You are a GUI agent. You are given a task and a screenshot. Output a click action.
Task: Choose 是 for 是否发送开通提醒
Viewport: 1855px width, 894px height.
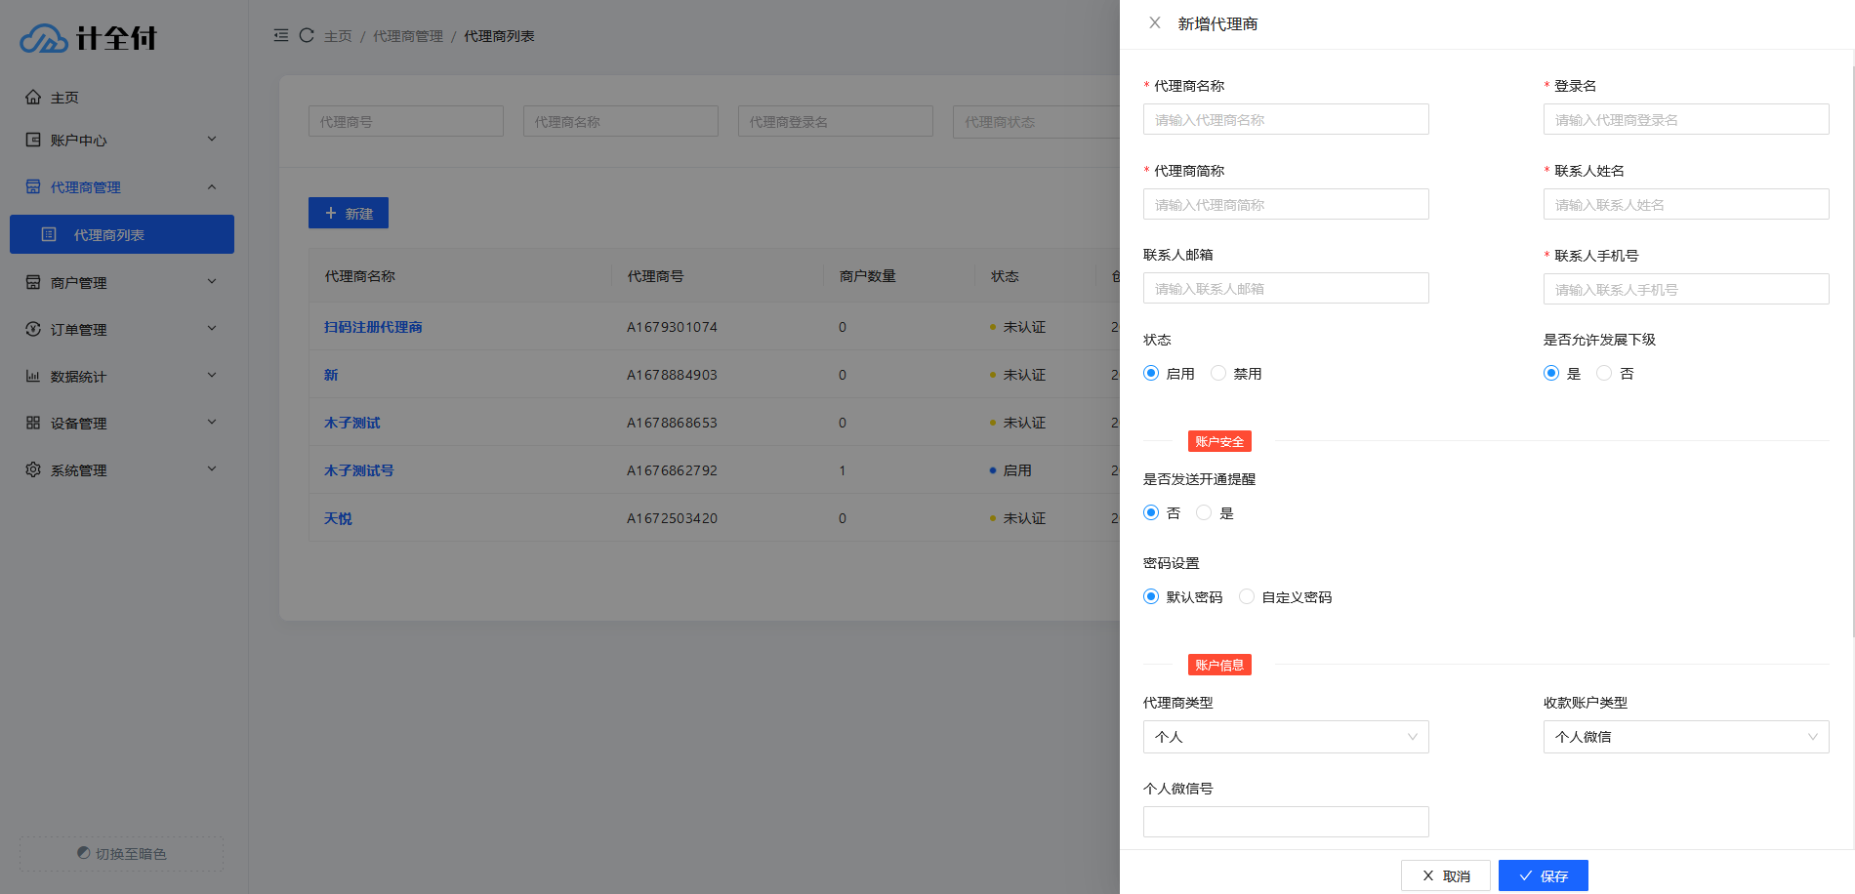(x=1204, y=512)
